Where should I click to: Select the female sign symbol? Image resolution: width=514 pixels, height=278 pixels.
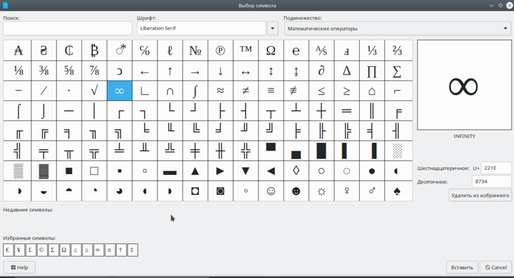pyautogui.click(x=346, y=191)
